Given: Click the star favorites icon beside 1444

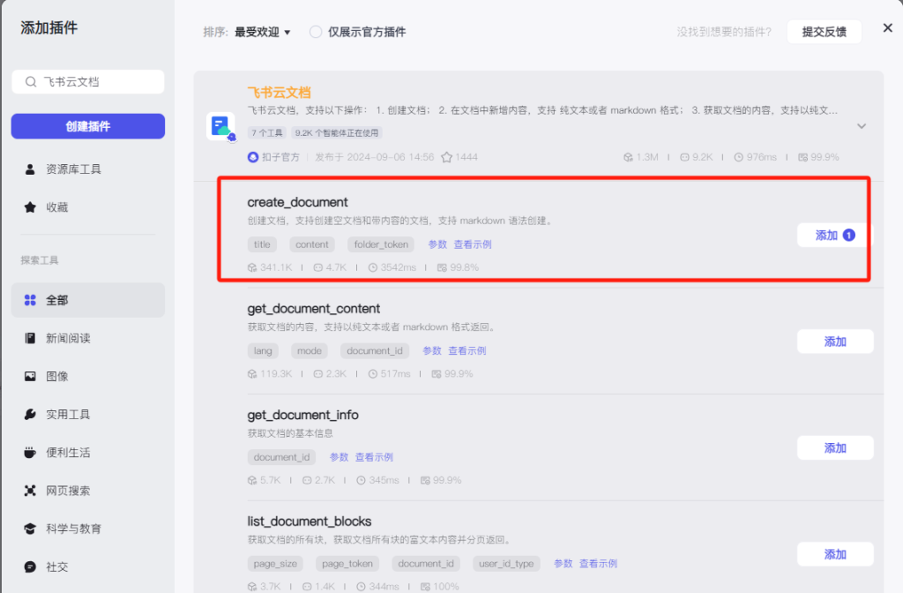Looking at the screenshot, I should (x=447, y=157).
